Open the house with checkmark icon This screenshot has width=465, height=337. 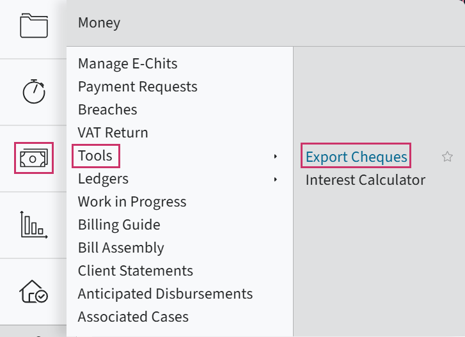pos(34,292)
